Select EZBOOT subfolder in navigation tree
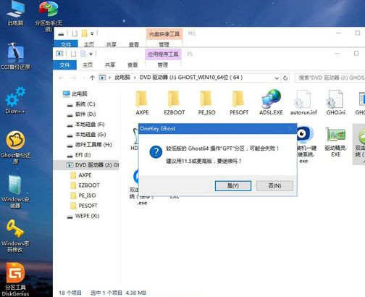 tap(85, 185)
